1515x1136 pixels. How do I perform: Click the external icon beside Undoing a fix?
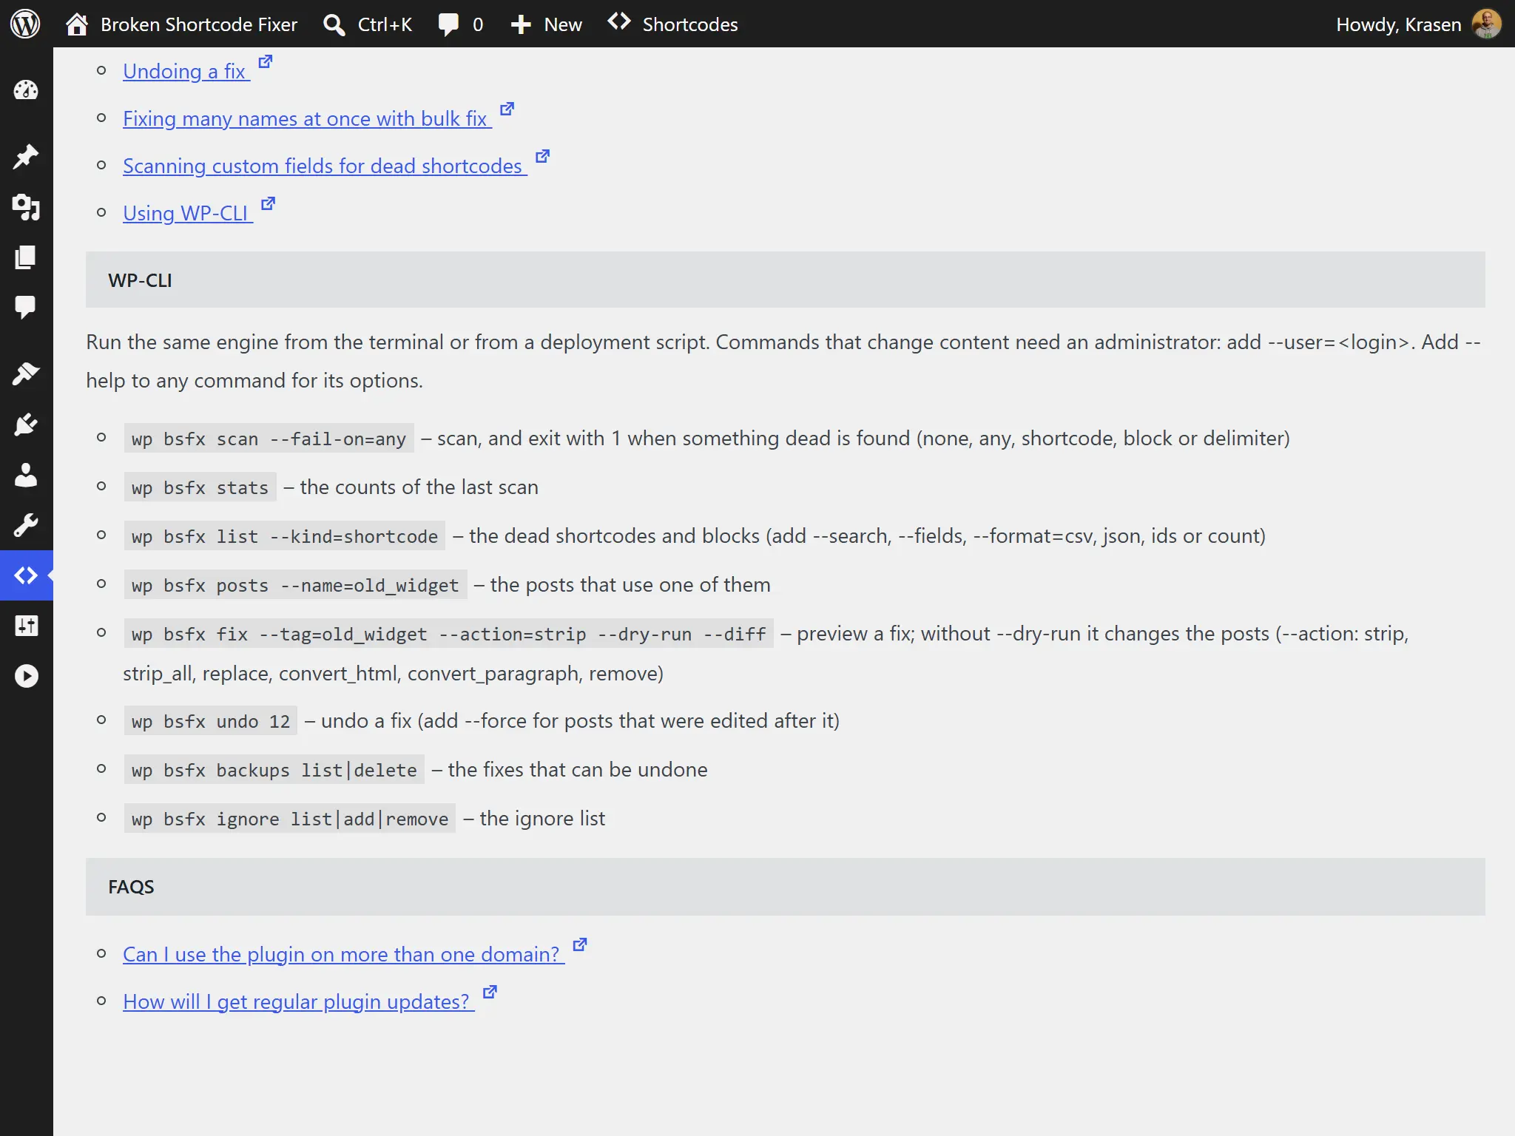pos(266,61)
